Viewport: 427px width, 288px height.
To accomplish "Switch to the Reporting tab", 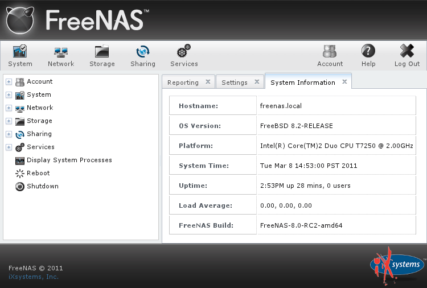I will coord(183,83).
